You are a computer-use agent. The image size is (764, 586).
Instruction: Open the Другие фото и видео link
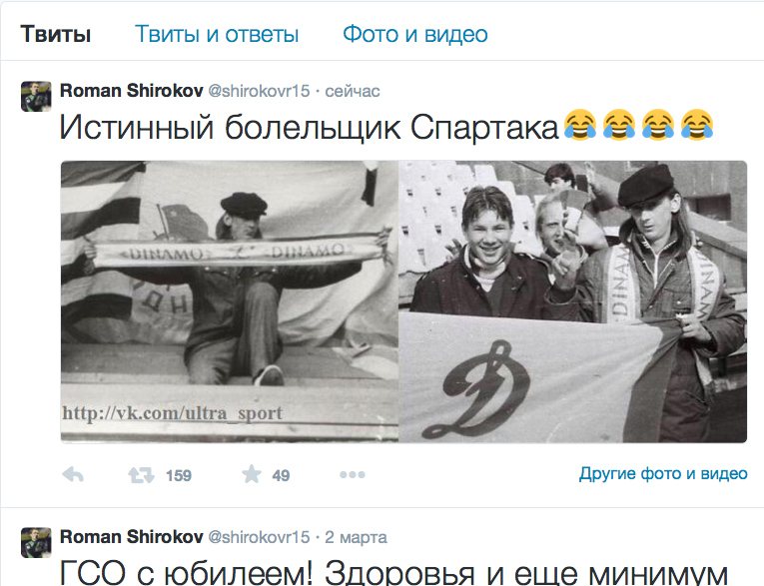click(663, 473)
